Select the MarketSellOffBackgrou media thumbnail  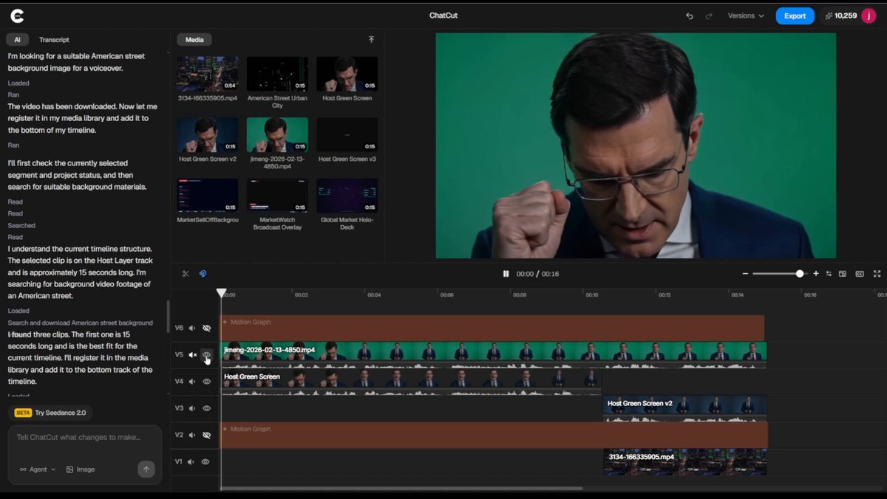tap(208, 196)
